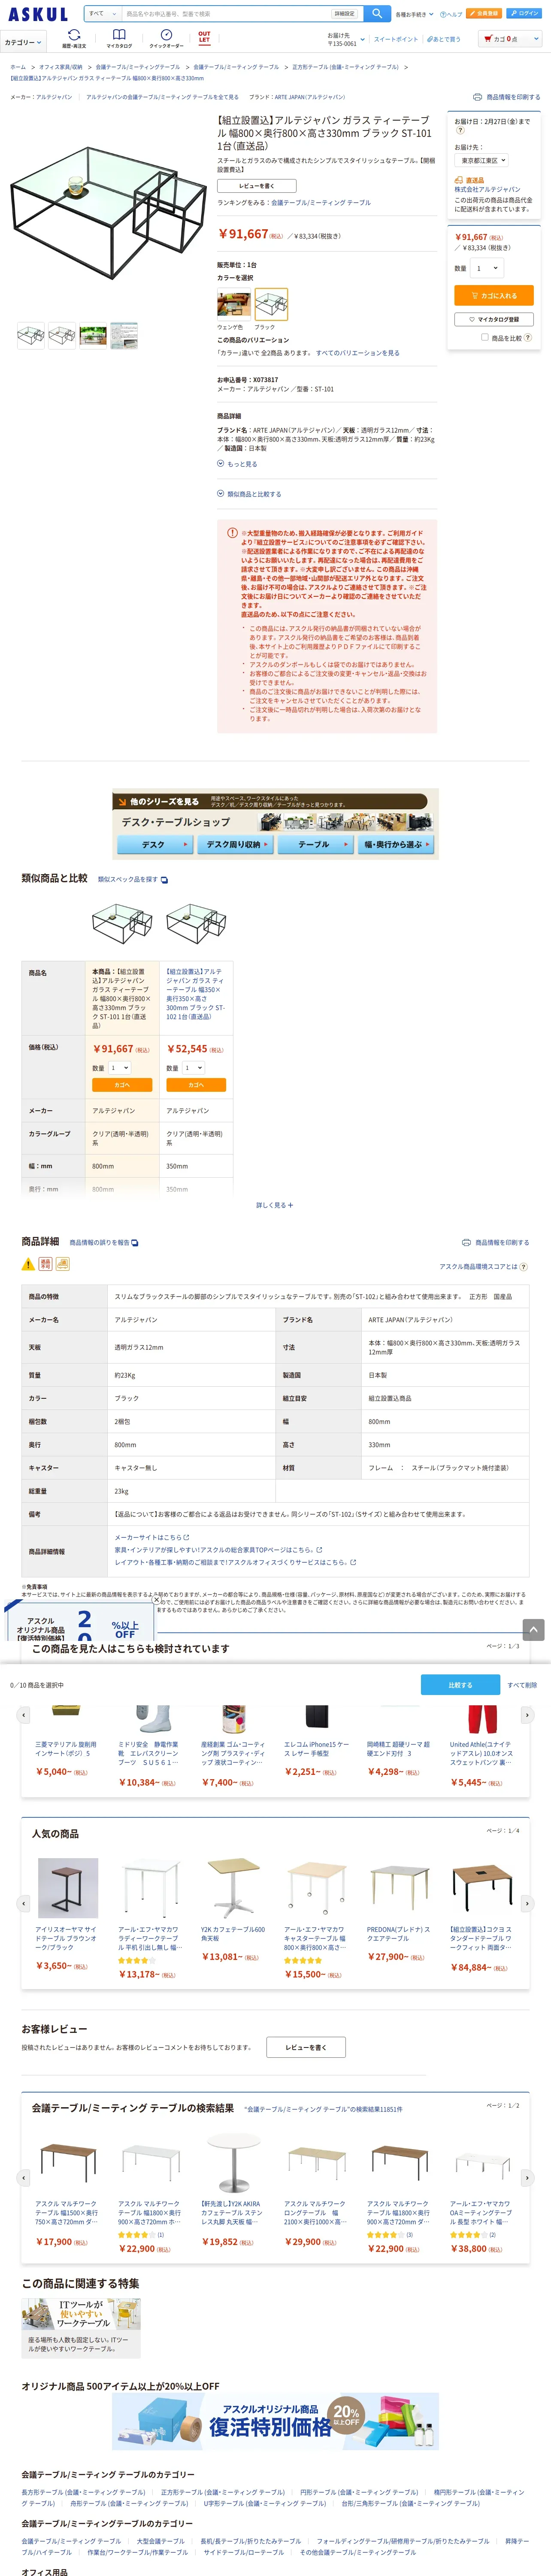Click マイカタログ登録 button
Viewport: 551px width, 2576px height.
click(x=494, y=320)
